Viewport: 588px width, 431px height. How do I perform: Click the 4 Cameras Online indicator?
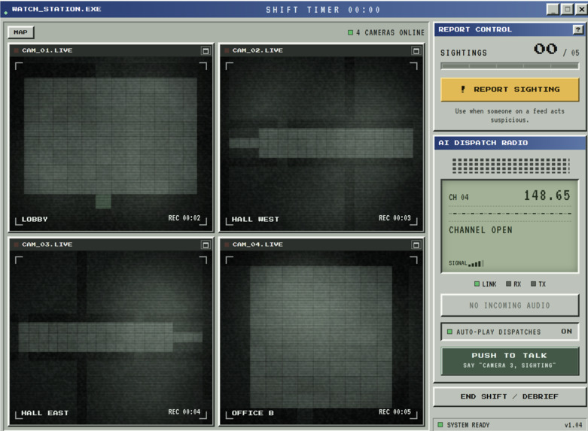pos(386,32)
